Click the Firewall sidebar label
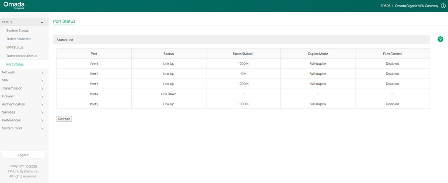Screen dimensions: 448x183 pos(8,97)
